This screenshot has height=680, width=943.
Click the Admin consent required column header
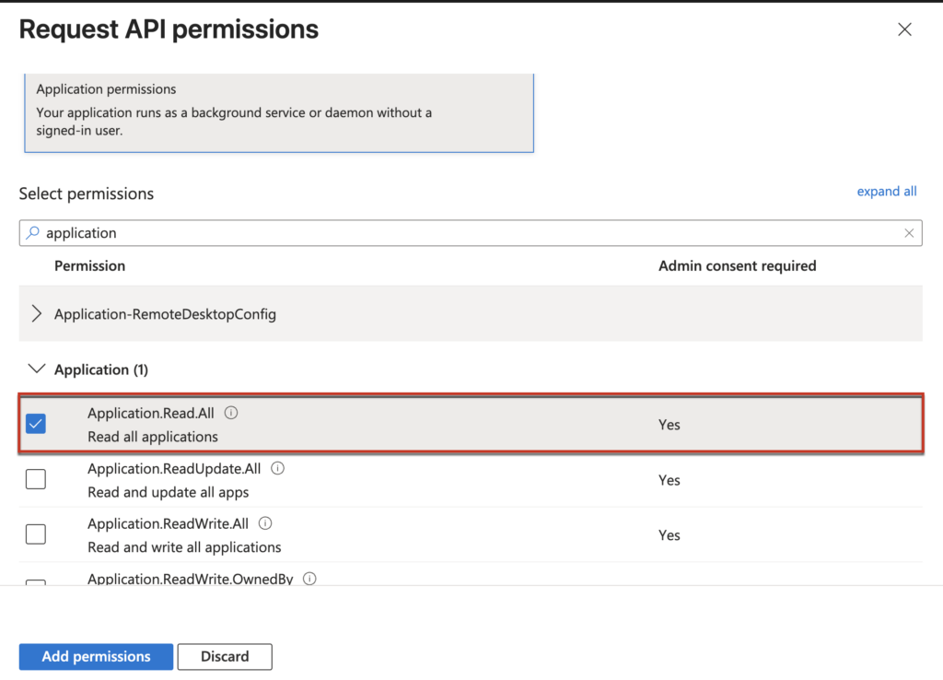(x=737, y=265)
